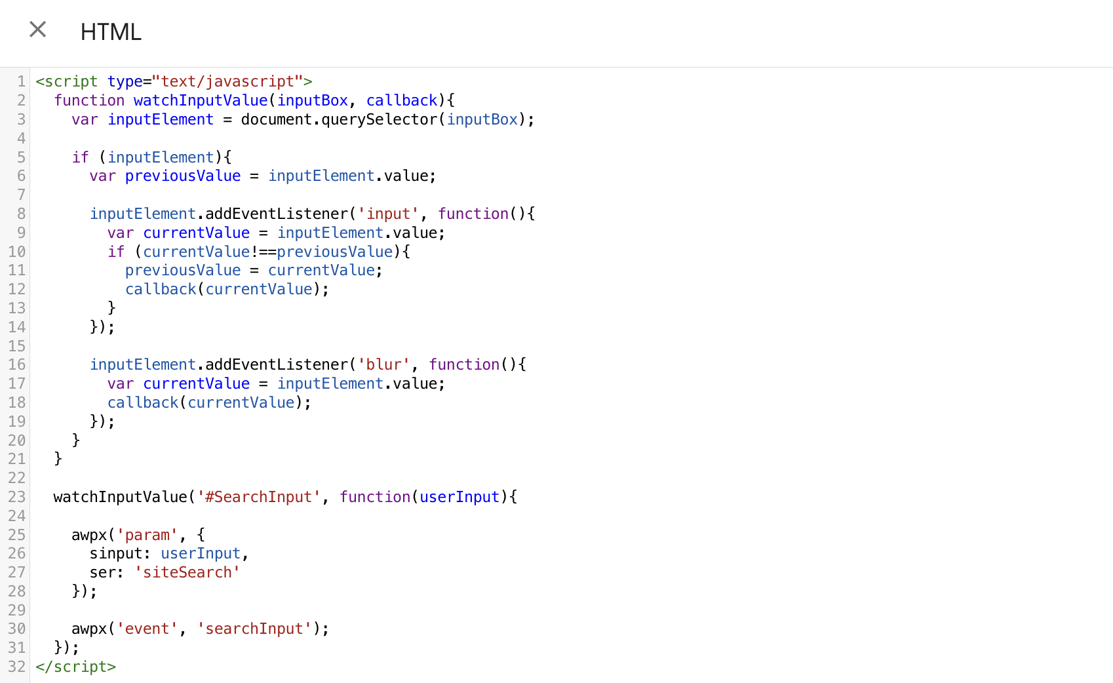Click the closing </script> tag
Image resolution: width=1113 pixels, height=683 pixels.
point(75,667)
